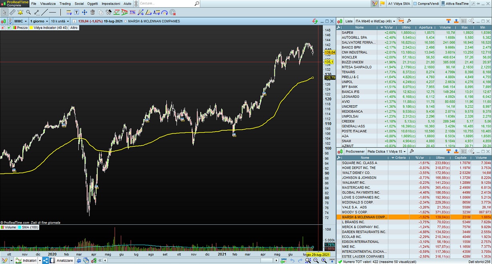Screen dimensions: 492x264
Task: Select the segment line drawing tool
Action: point(37,12)
